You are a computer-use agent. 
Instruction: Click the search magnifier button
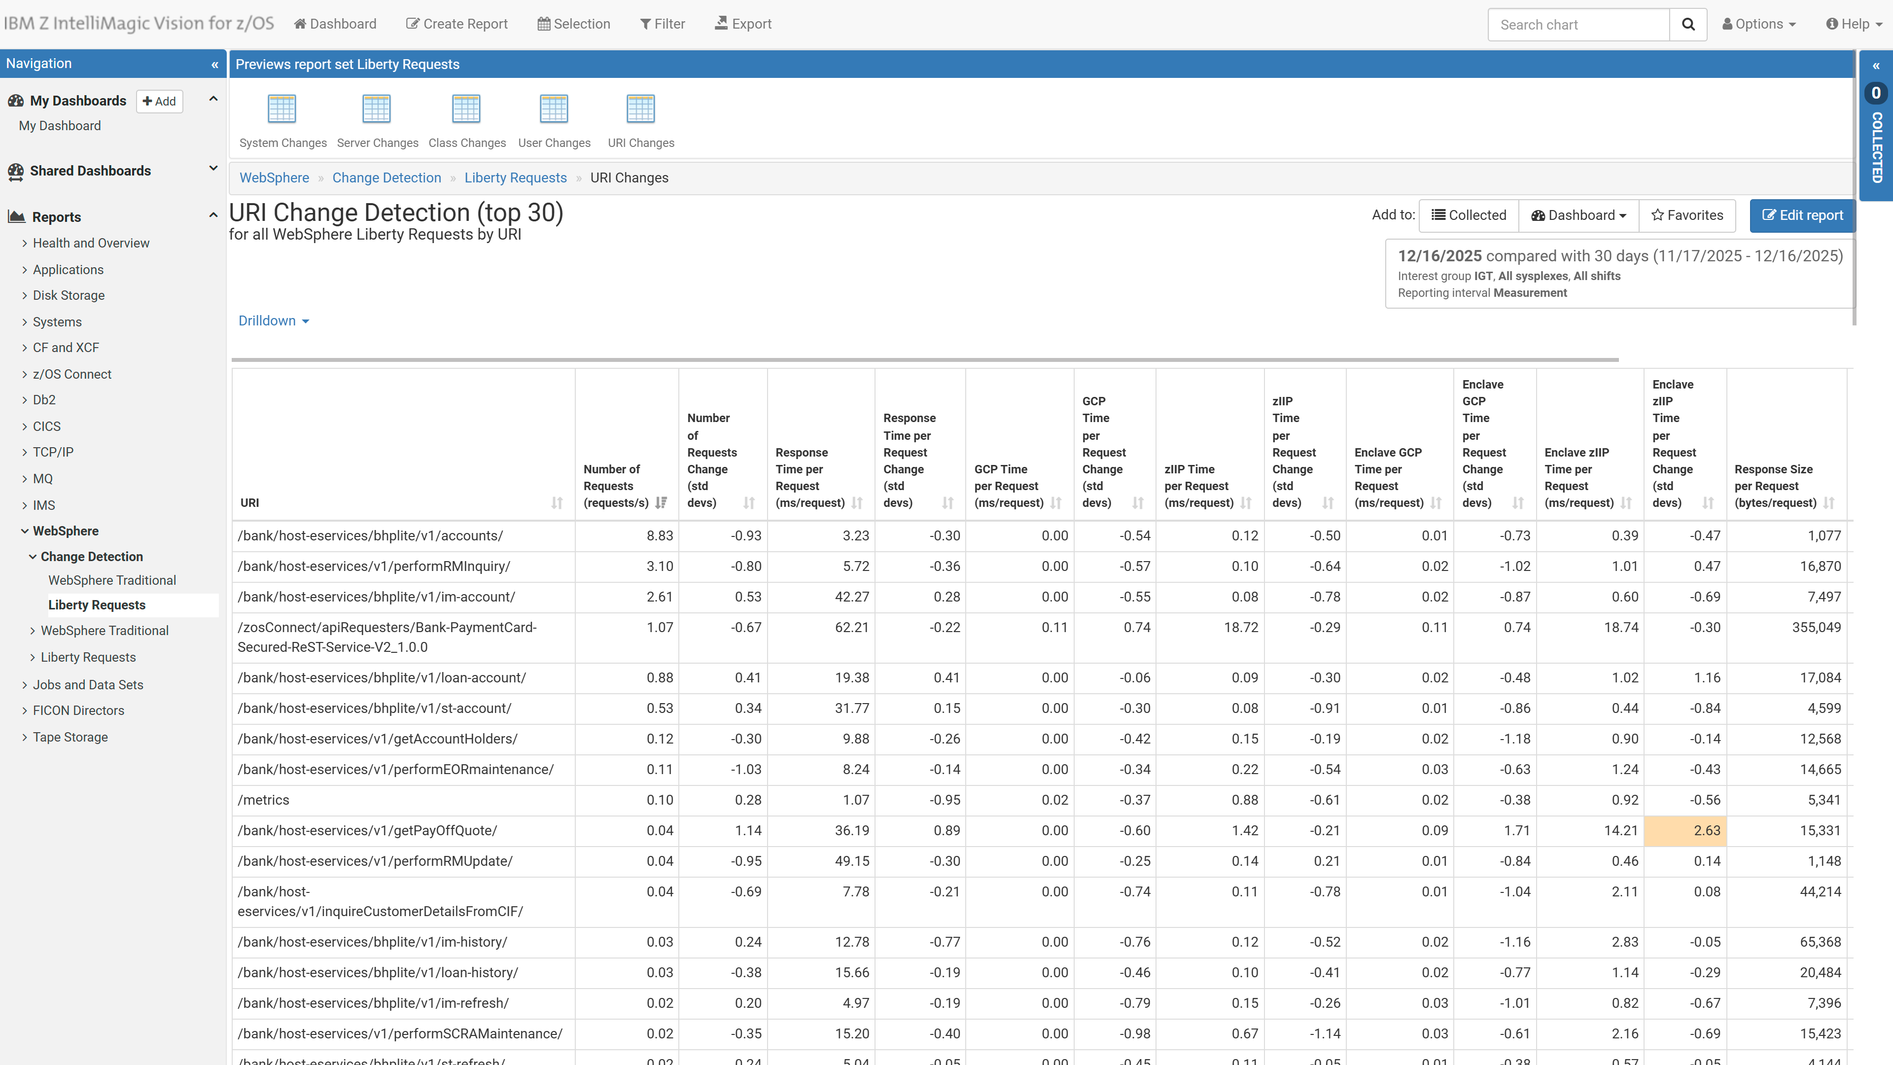[1688, 24]
